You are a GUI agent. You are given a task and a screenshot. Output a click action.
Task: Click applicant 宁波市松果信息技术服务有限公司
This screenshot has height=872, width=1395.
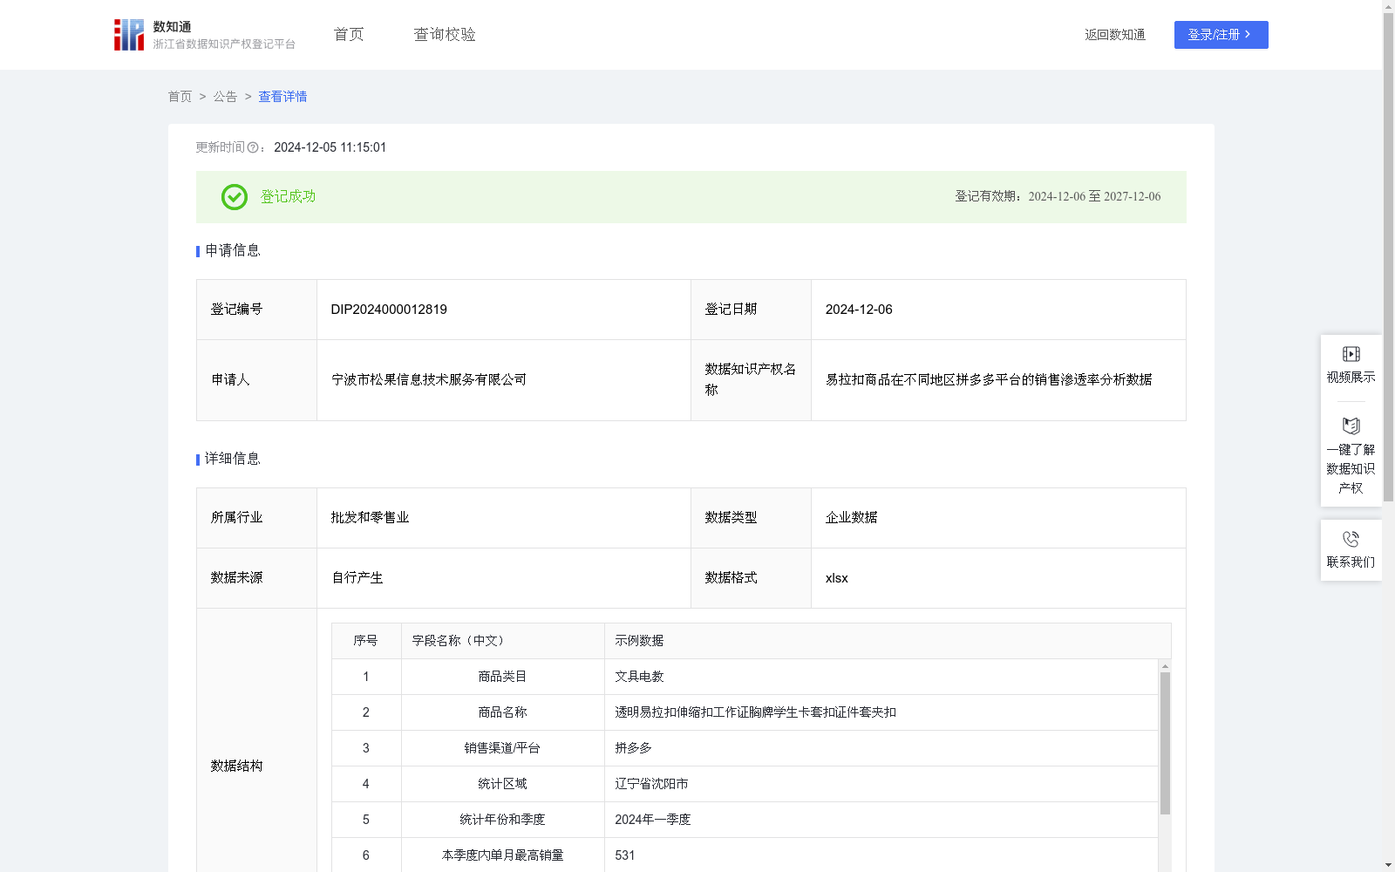click(x=429, y=380)
